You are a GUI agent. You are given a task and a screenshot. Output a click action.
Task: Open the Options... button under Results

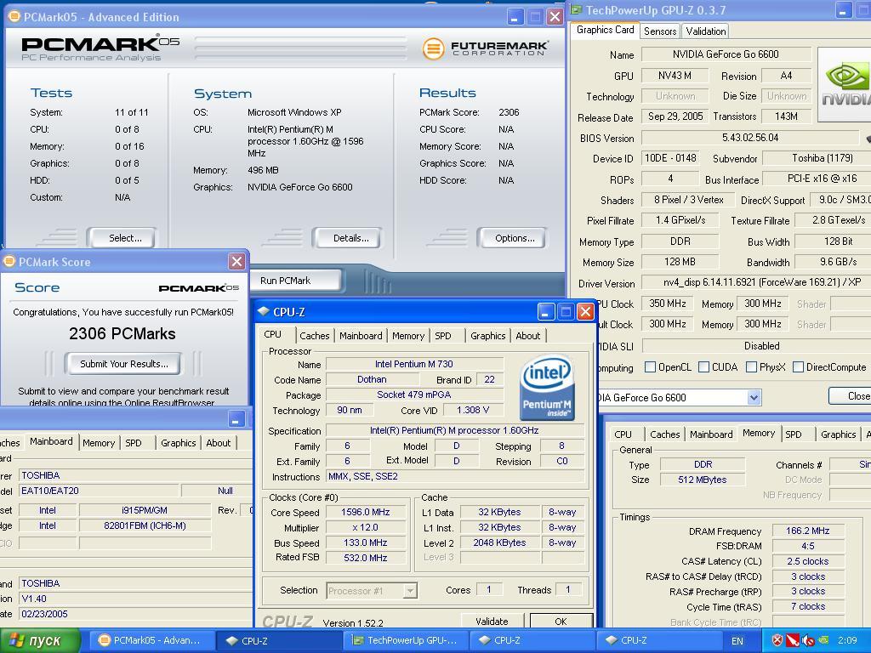(x=511, y=238)
